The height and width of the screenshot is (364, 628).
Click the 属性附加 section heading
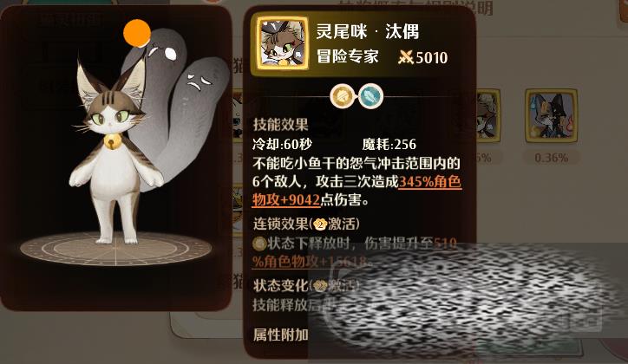281,335
